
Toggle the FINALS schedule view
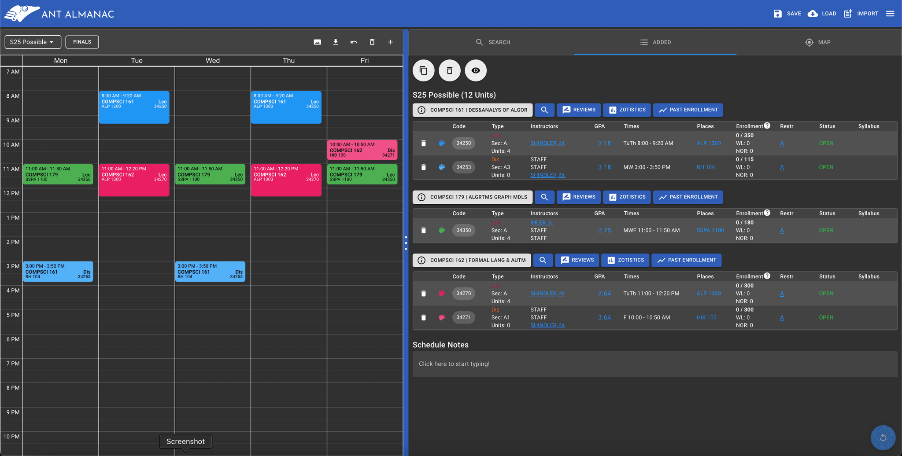(82, 42)
